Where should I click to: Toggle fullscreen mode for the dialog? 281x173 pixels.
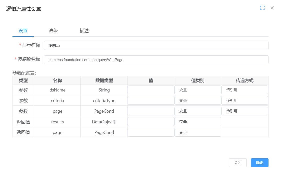(x=262, y=8)
